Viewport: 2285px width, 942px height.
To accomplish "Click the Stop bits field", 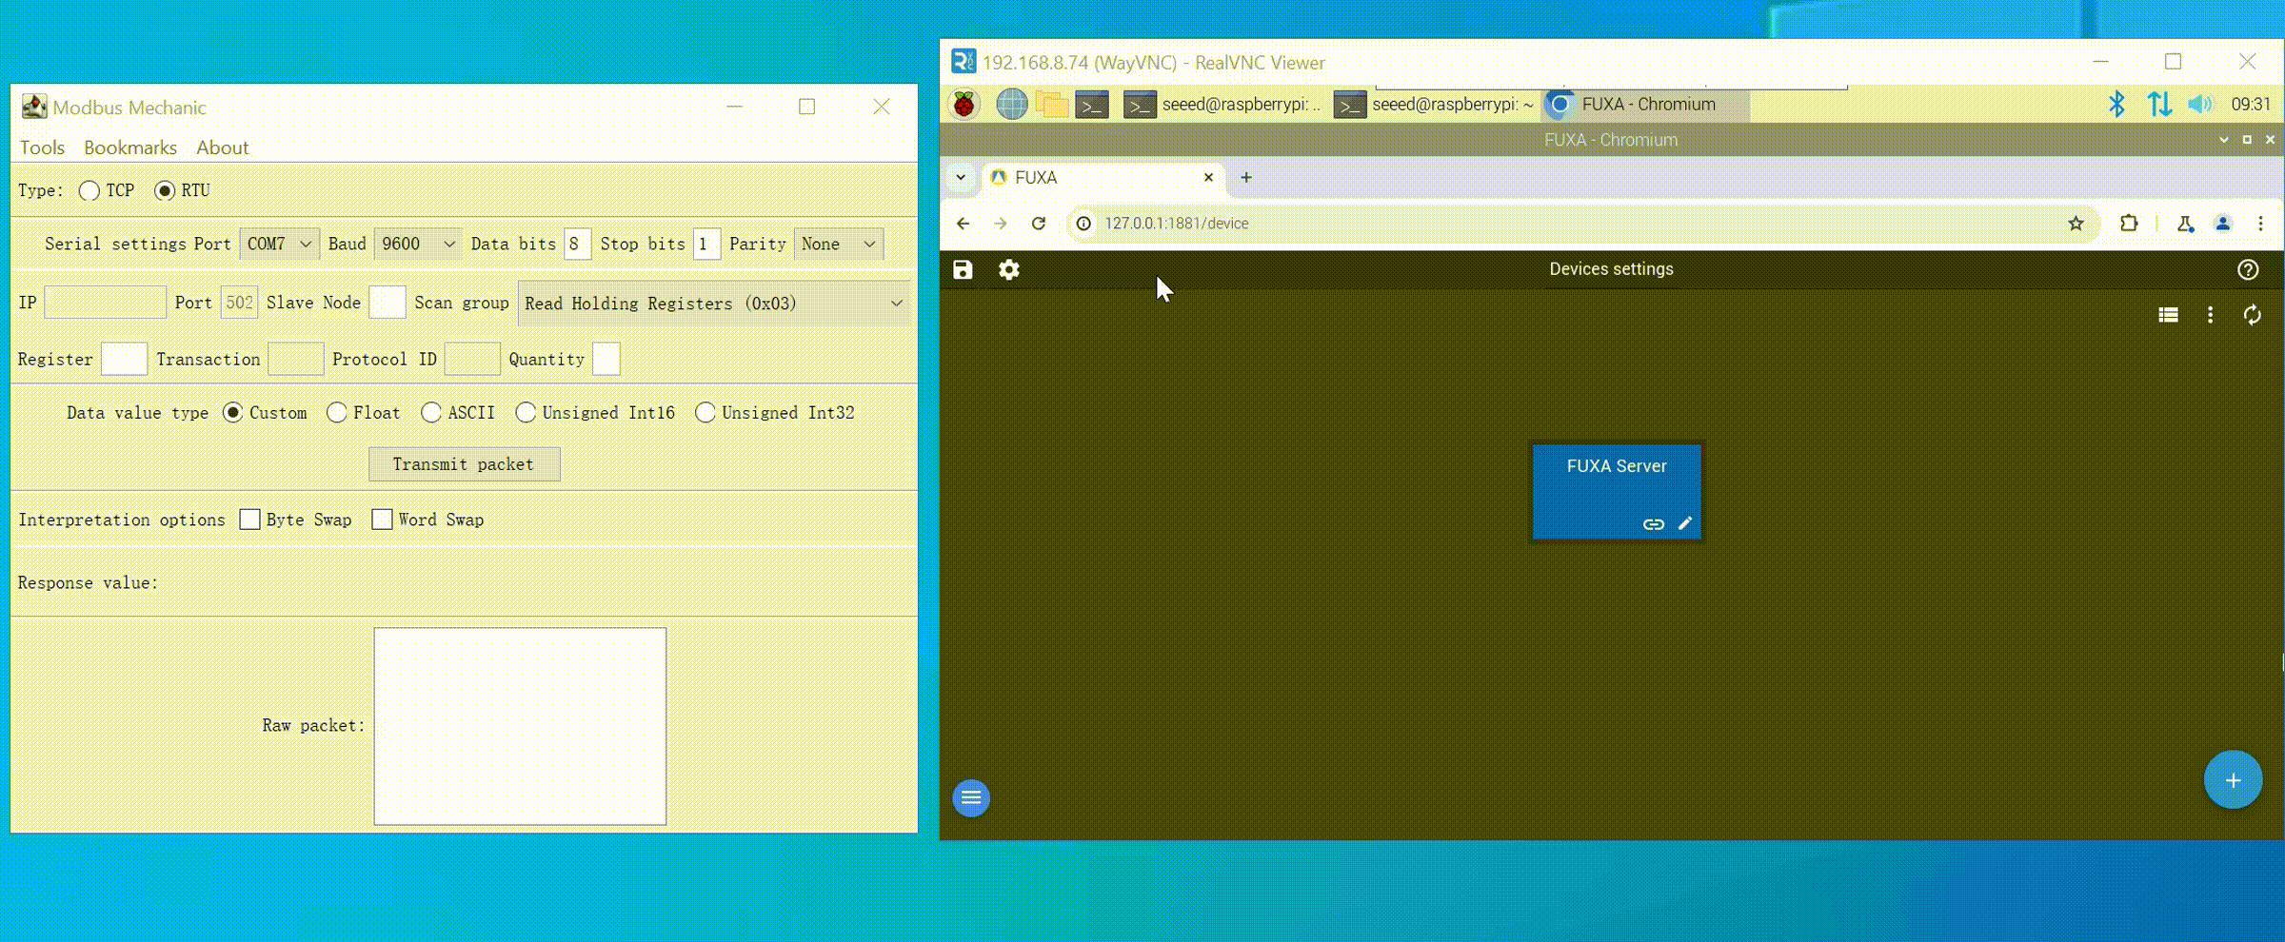I will (706, 245).
